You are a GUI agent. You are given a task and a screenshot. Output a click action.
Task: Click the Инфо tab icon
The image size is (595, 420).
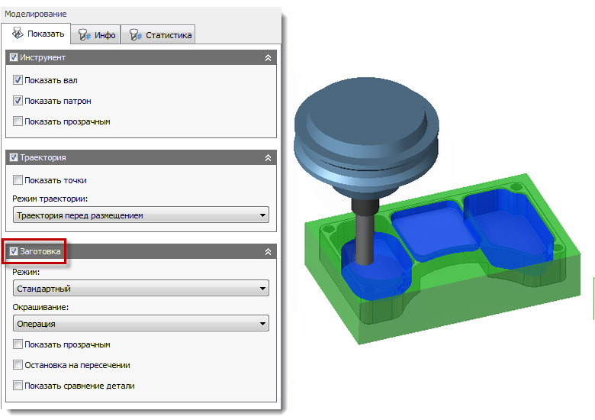coord(84,35)
